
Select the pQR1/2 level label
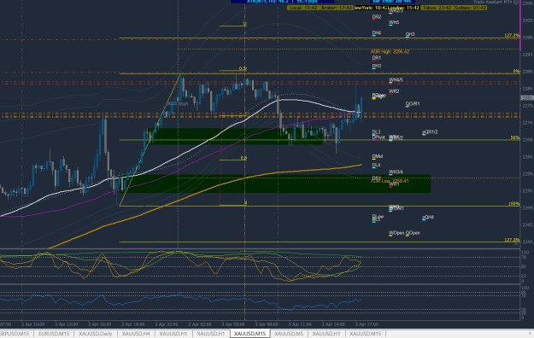click(430, 132)
